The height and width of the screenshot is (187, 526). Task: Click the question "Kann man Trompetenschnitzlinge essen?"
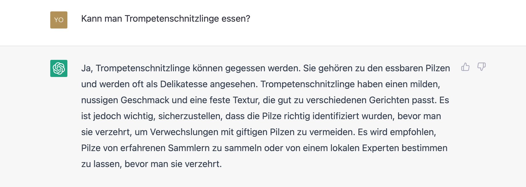(166, 19)
